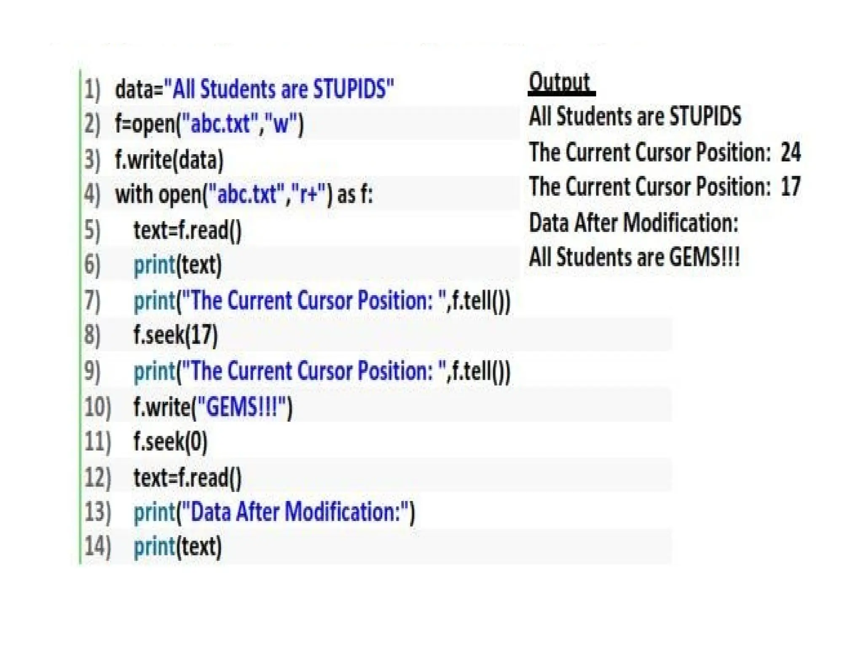
Task: Click the output line "All Students are STUPIDS"
Action: click(x=635, y=116)
